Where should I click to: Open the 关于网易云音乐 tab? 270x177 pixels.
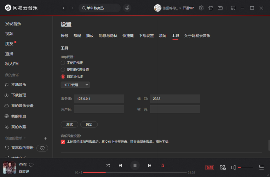pyautogui.click(x=197, y=36)
